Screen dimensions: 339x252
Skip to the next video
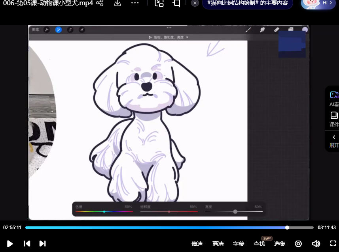pos(43,244)
